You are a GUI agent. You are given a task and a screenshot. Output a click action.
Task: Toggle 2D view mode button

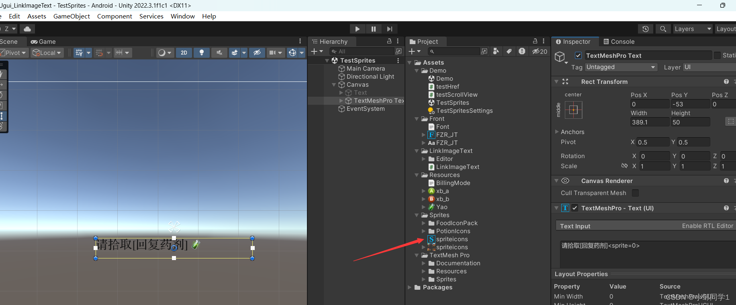(184, 53)
